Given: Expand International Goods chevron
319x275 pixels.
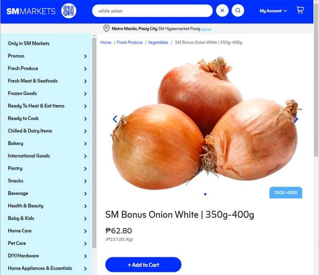Looking at the screenshot, I should (x=86, y=156).
